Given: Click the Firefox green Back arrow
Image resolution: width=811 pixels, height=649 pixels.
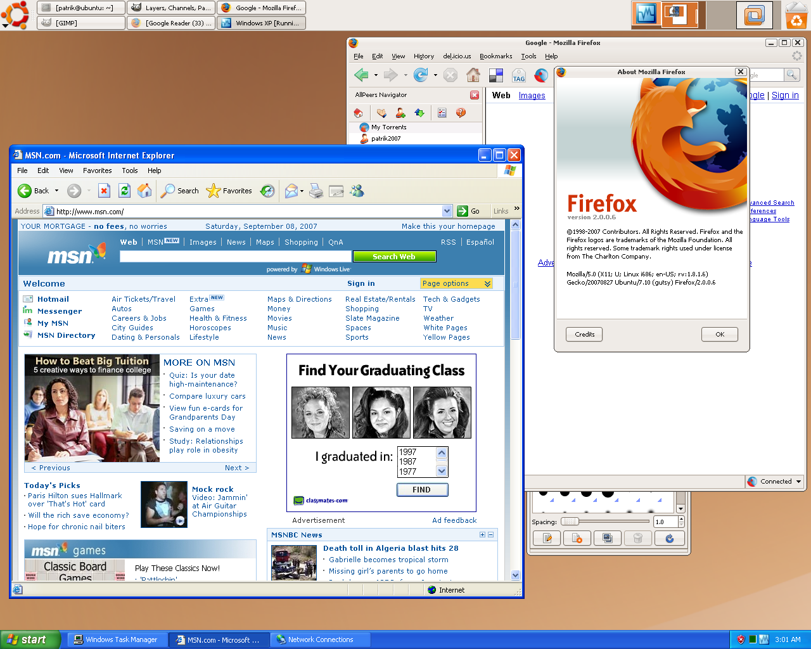Looking at the screenshot, I should click(361, 75).
